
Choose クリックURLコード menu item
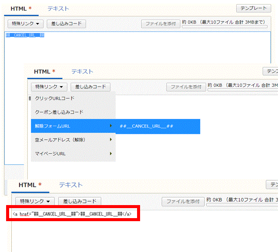[73, 98]
